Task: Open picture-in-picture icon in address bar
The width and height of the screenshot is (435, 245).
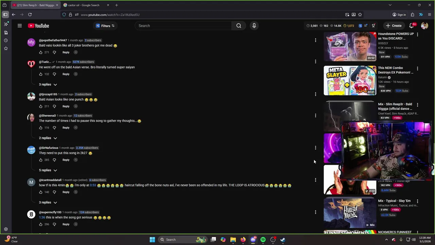Action: 347,15
